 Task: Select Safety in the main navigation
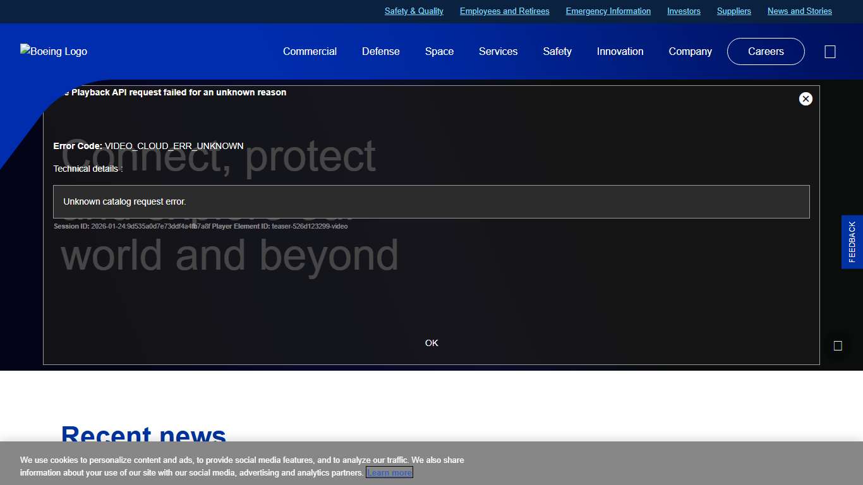[x=557, y=51]
